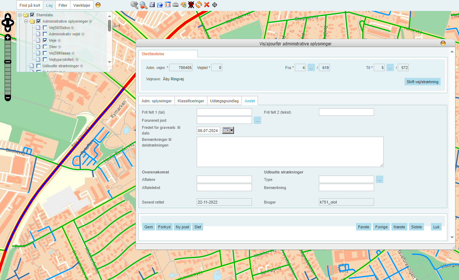
Task: Click the Gem button
Action: coord(149,227)
